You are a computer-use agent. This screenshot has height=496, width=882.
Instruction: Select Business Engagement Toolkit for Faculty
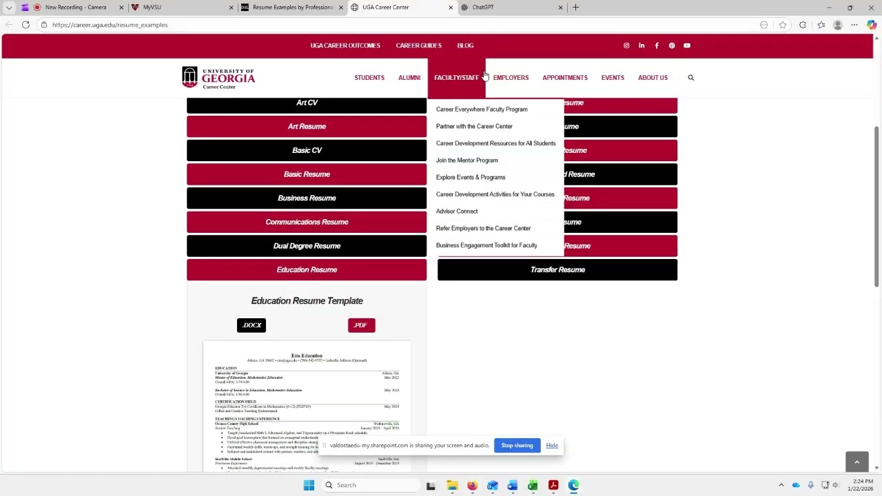point(486,245)
